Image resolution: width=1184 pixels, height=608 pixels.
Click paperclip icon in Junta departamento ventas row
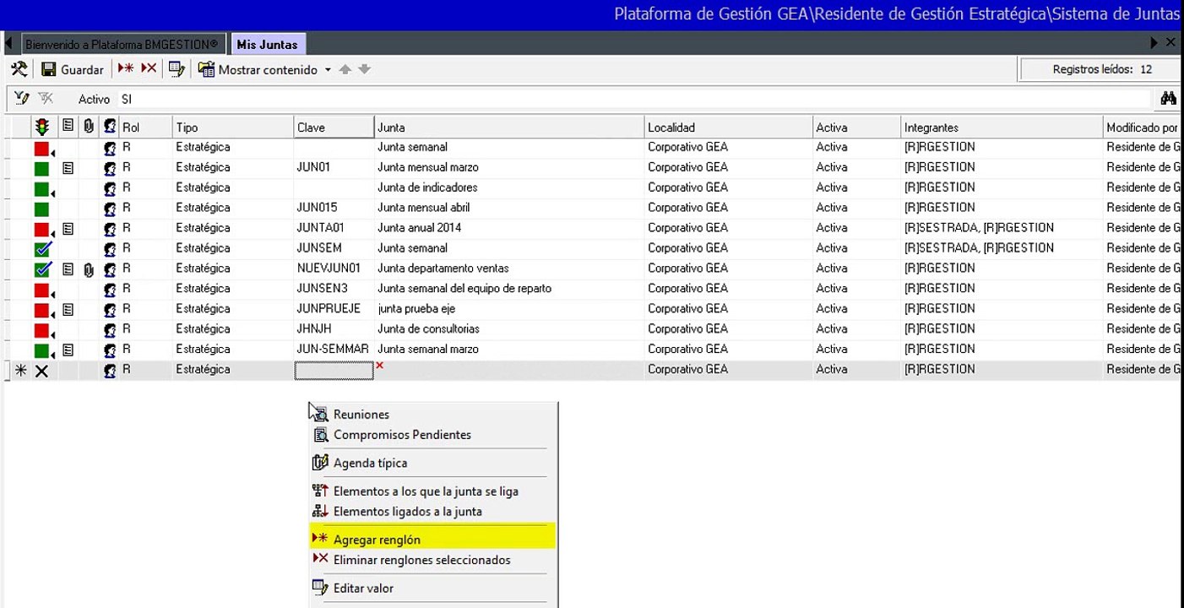pyautogui.click(x=89, y=269)
